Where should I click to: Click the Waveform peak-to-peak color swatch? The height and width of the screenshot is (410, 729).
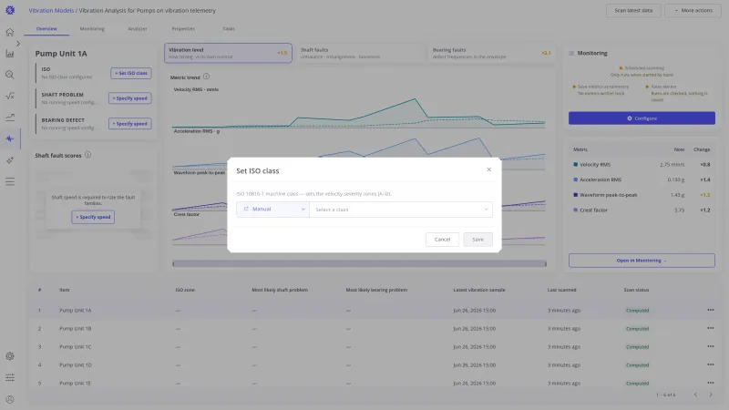[576, 195]
